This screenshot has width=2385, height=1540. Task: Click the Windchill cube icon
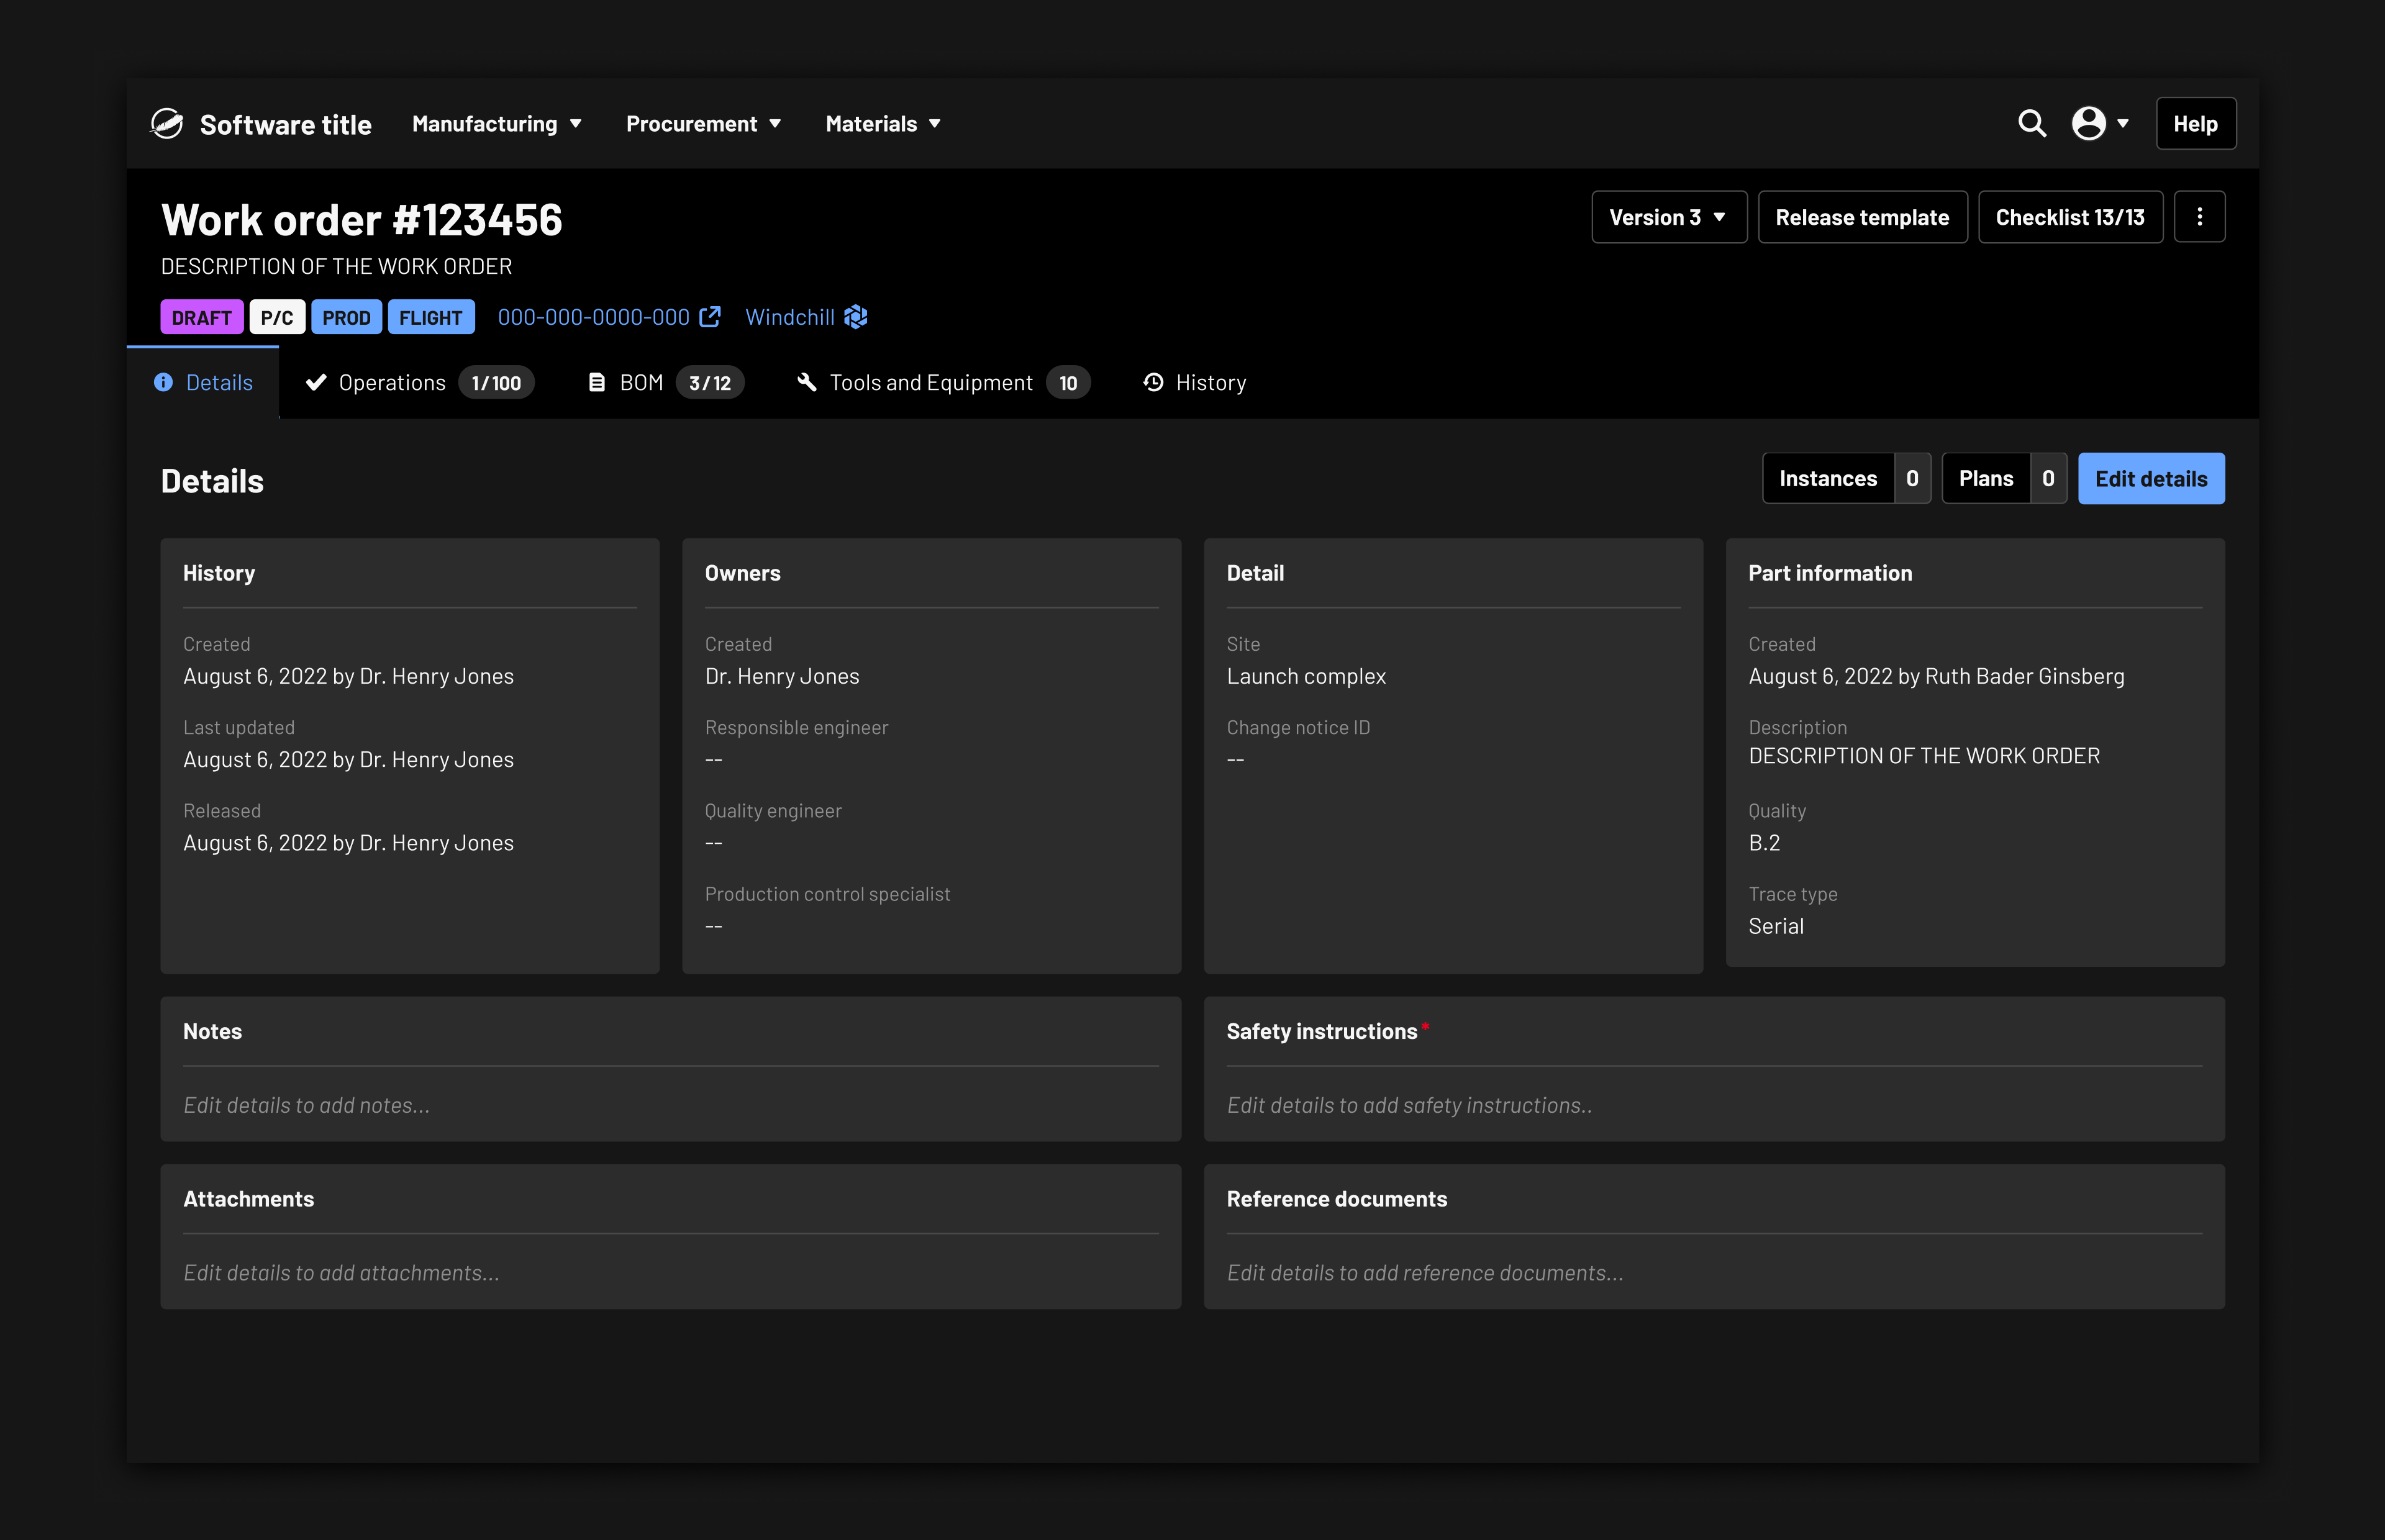(x=856, y=317)
